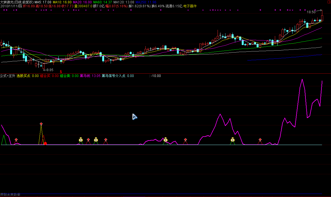Viewport: 331px width, 197px height.
Task: Click the rightmost red up-arrow buy signal
Action: point(260,139)
